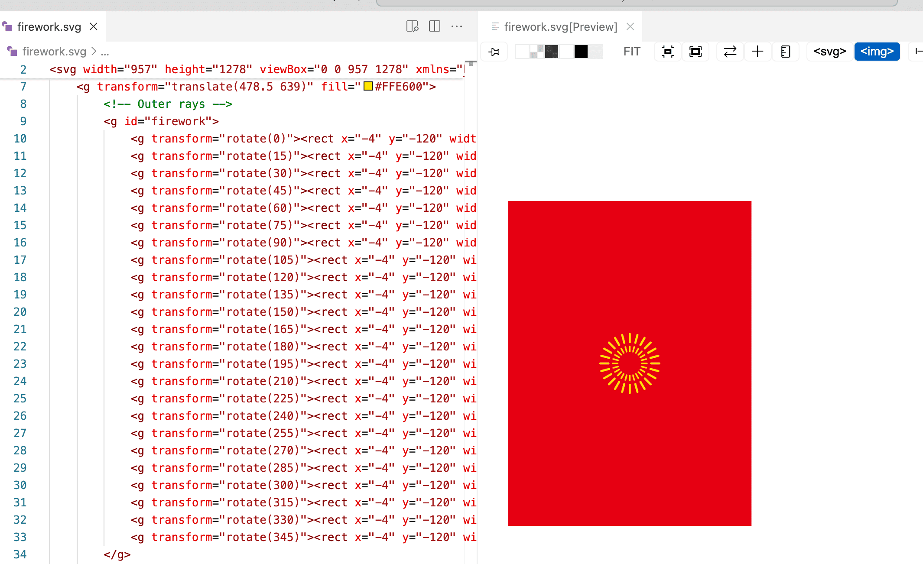Choose the light gray background swatch
This screenshot has width=923, height=564.
[x=596, y=52]
